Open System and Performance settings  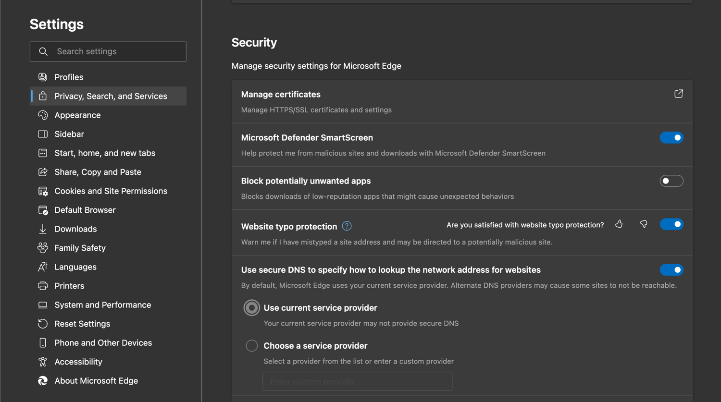click(x=108, y=305)
